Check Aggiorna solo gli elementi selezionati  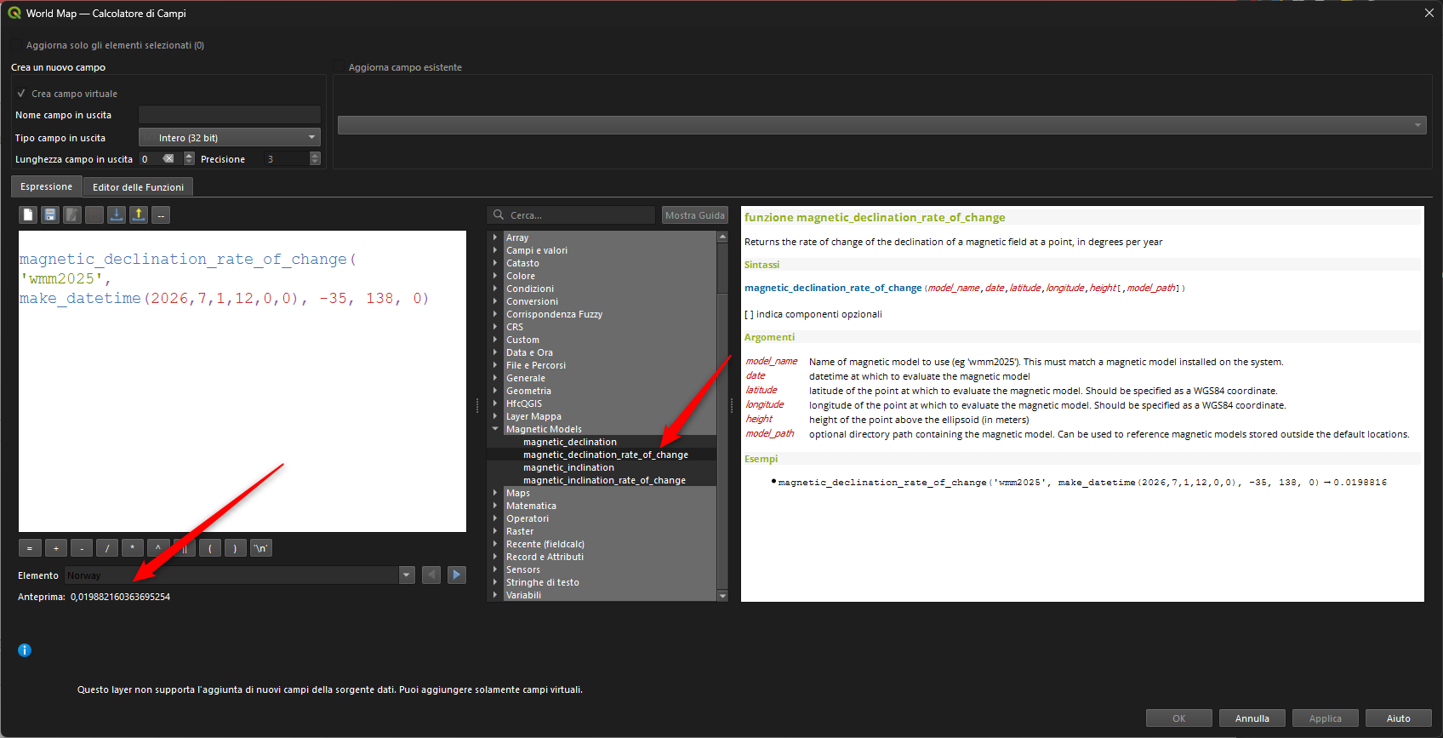[x=16, y=45]
